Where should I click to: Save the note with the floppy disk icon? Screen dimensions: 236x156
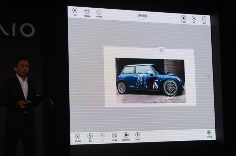tap(209, 132)
